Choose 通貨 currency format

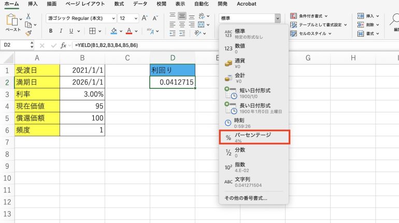tap(254, 63)
